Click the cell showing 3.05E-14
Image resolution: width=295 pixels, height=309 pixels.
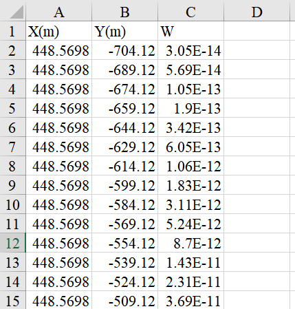coord(190,50)
